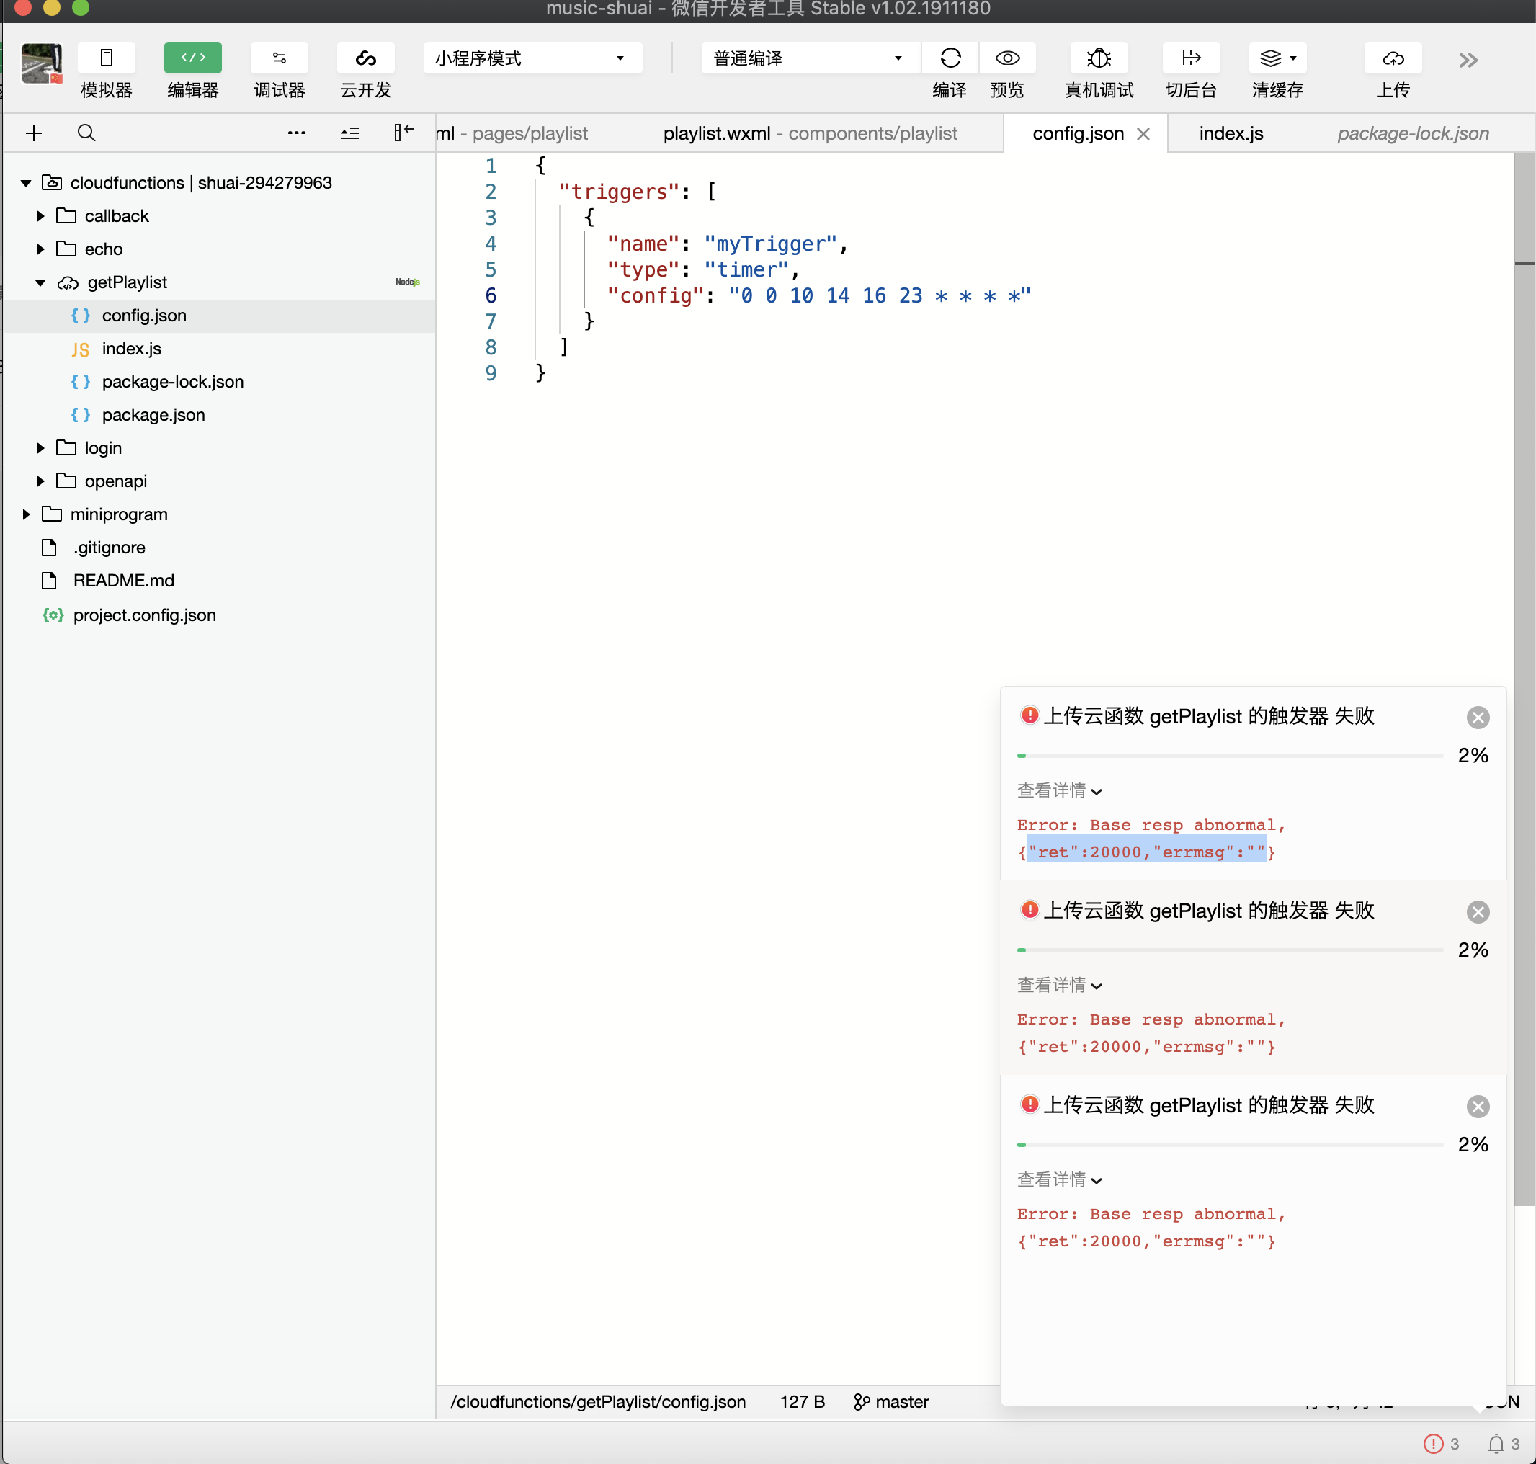The height and width of the screenshot is (1464, 1536).
Task: Toggle 查看详情 in second notification
Action: point(1059,985)
